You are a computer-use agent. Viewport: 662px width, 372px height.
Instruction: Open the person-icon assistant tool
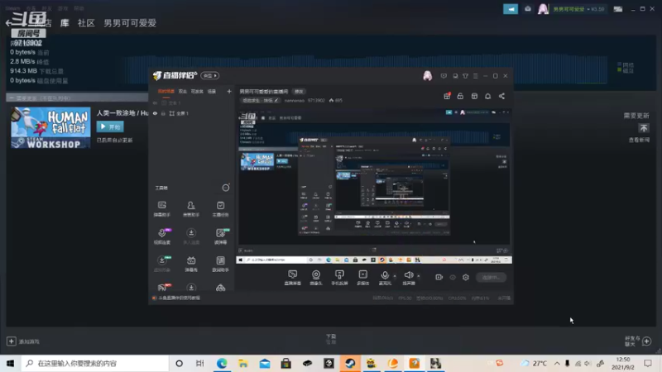point(191,209)
